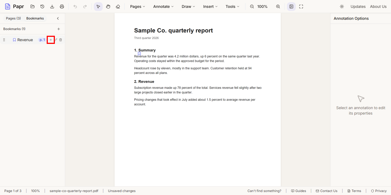Viewport: 391px width, 195px height.
Task: Enter fullscreen mode
Action: pos(301,6)
